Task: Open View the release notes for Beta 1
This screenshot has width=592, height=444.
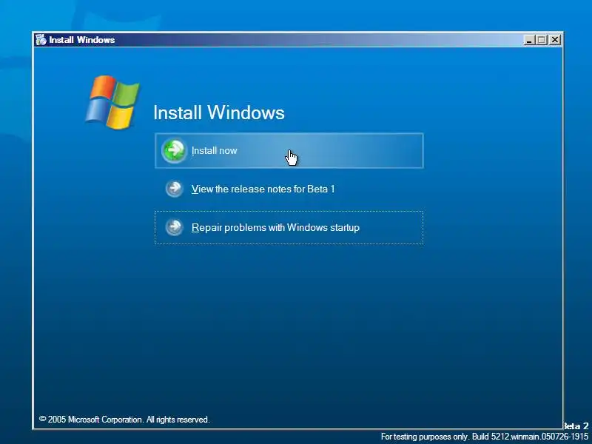Action: tap(289, 189)
